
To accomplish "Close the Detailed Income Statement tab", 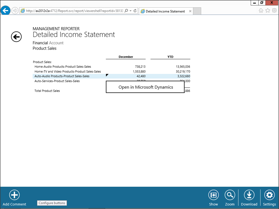I will click(x=190, y=11).
